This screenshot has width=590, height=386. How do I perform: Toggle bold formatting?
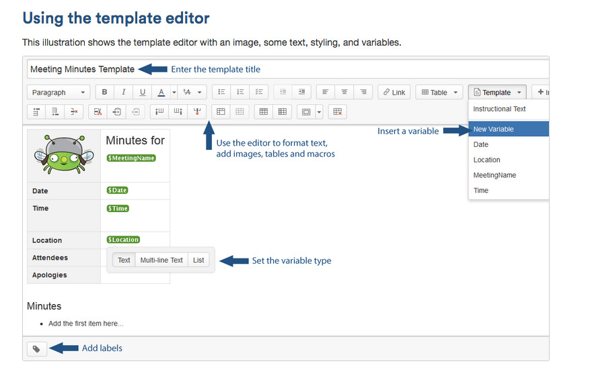pos(104,92)
